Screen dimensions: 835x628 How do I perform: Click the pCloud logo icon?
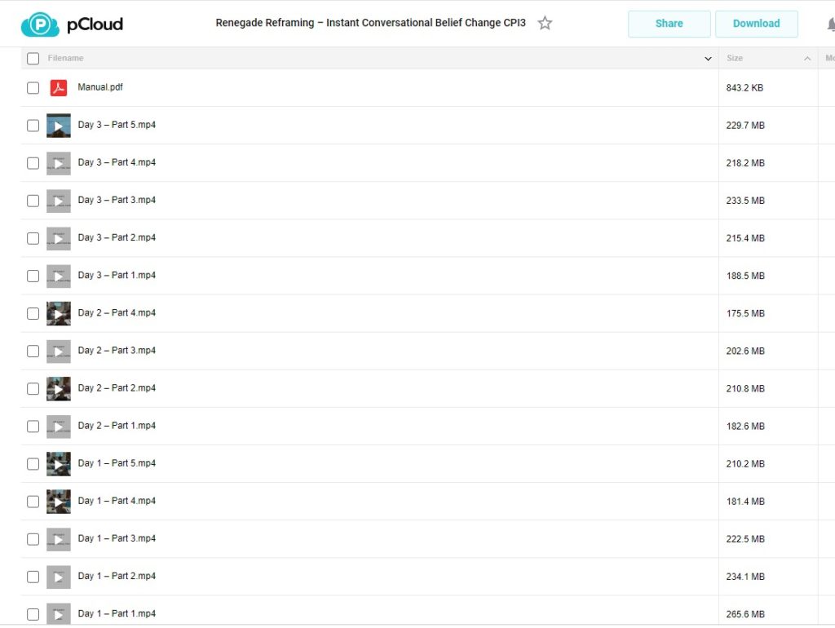[39, 24]
